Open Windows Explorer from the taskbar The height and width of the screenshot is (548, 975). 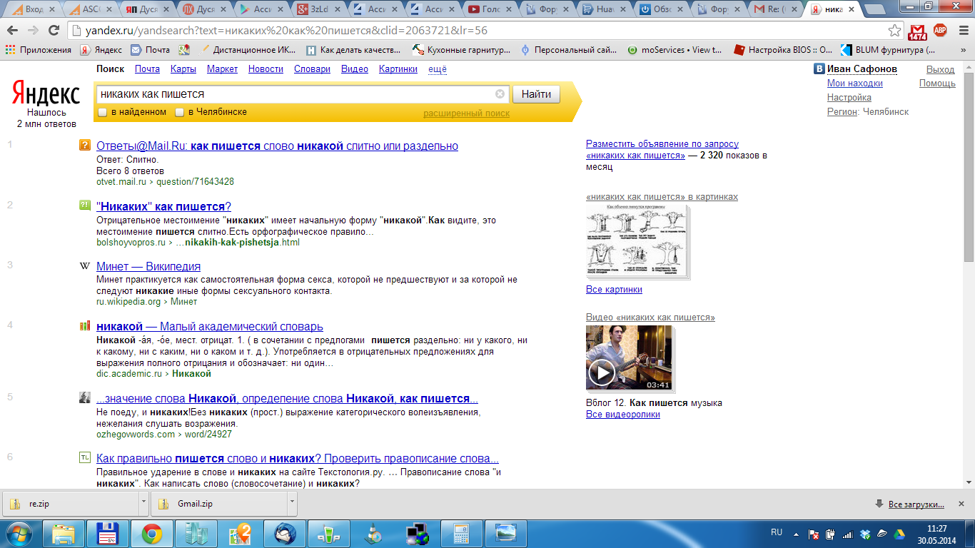pyautogui.click(x=63, y=532)
